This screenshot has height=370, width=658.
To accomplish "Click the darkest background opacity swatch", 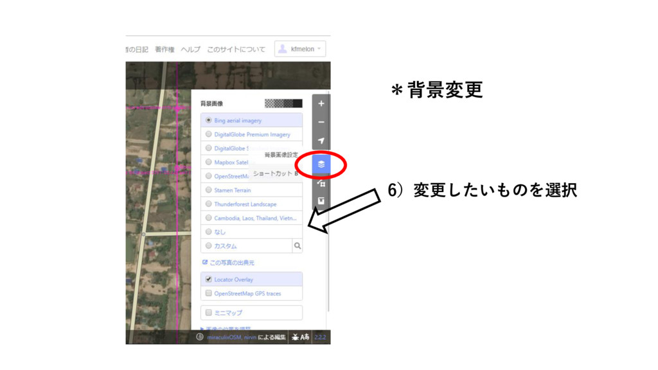I will 298,103.
